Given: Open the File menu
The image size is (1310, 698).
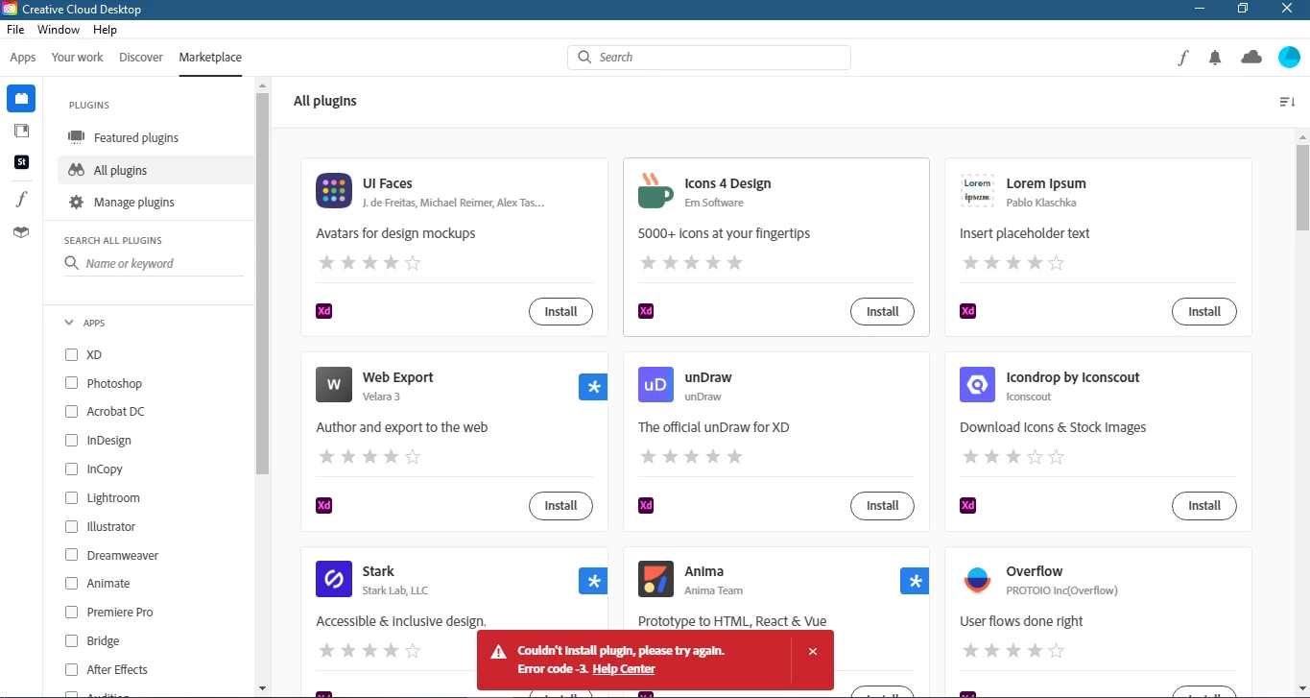Looking at the screenshot, I should click(15, 30).
